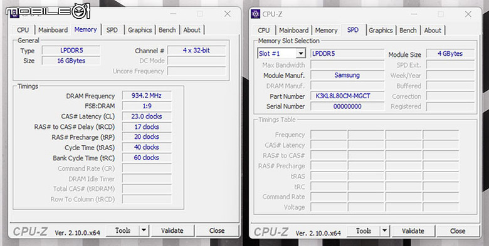Open About tab in right CPU-Z window

coord(433,30)
